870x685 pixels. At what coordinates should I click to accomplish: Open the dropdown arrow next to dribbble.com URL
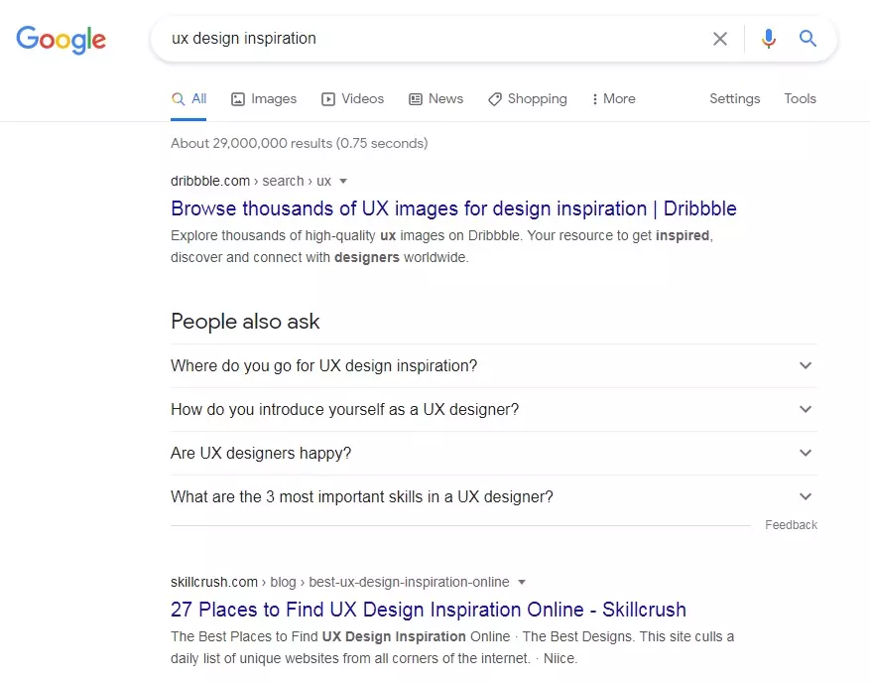click(343, 181)
